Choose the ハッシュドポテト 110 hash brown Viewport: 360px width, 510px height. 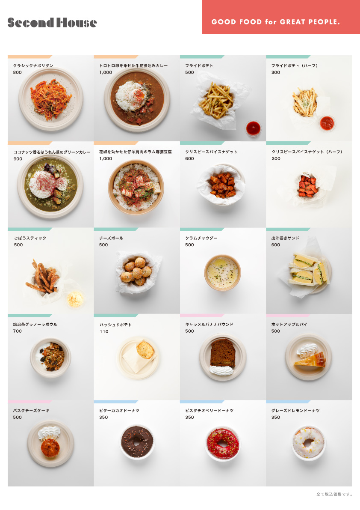click(137, 357)
